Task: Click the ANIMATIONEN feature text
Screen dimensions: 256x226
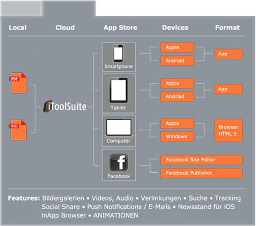Action: pos(116,215)
